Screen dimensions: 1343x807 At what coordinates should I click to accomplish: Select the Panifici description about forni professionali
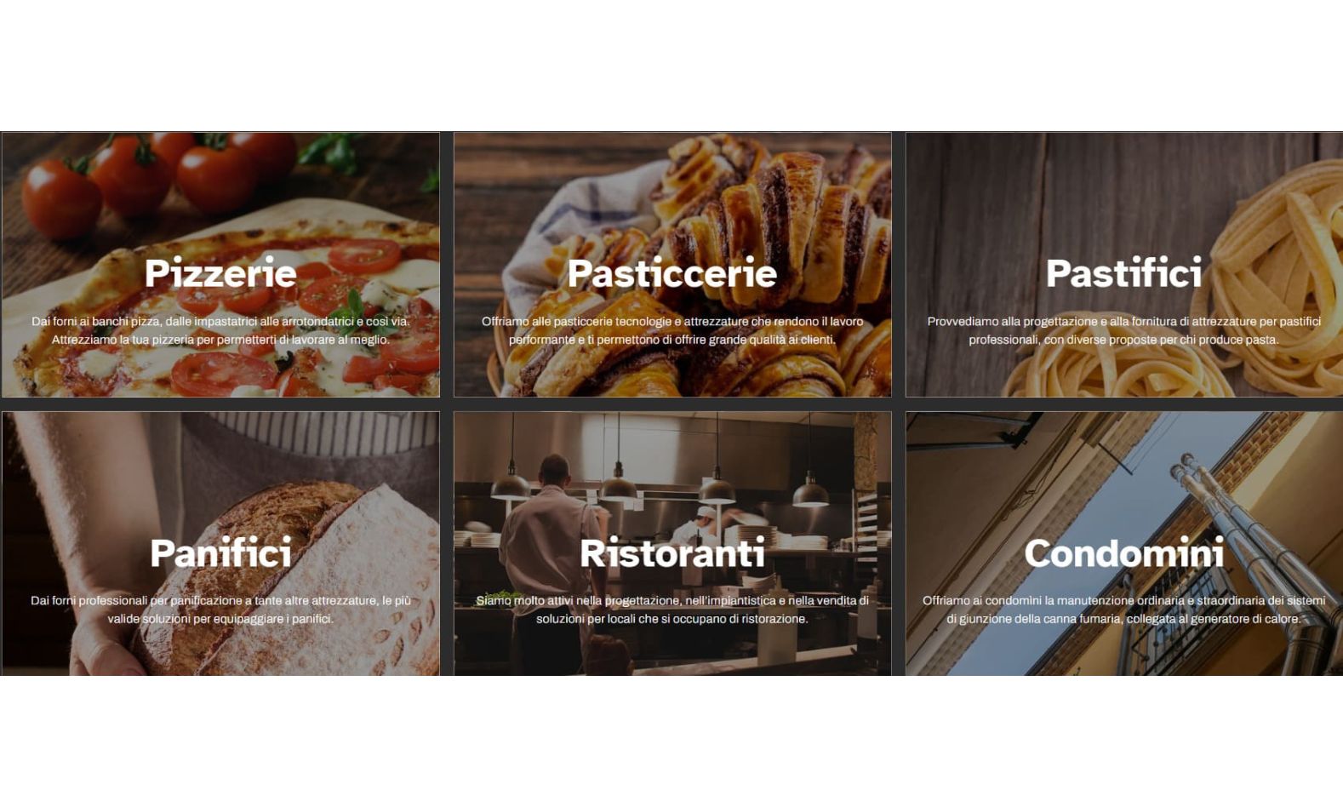(220, 610)
